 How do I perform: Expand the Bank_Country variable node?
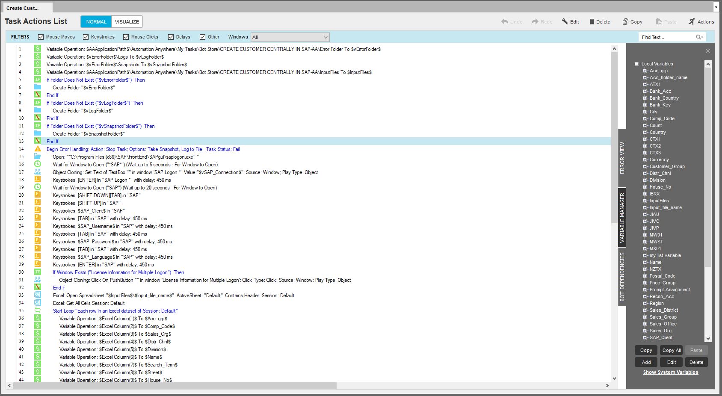[645, 98]
